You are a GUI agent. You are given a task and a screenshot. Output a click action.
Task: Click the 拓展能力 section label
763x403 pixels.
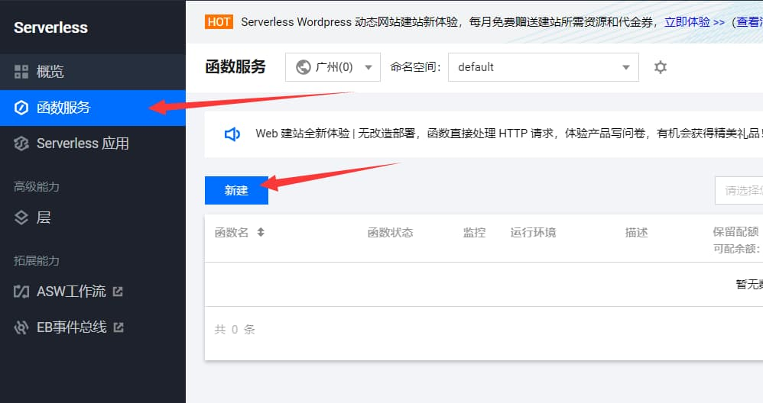point(37,261)
